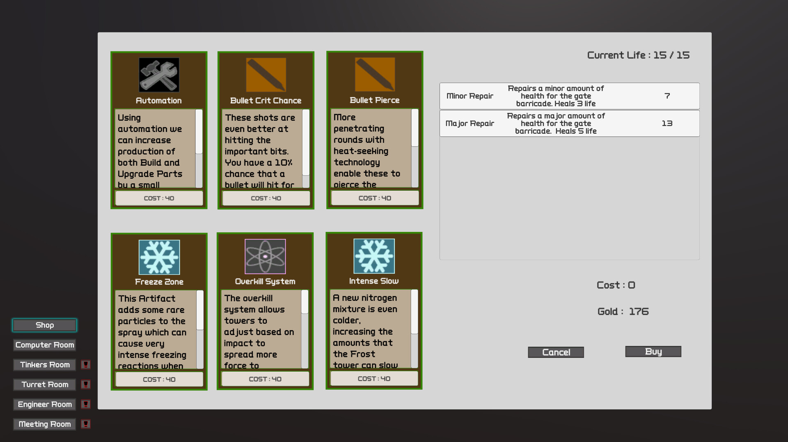The height and width of the screenshot is (442, 788).
Task: Switch to the Computer Room
Action: [44, 345]
